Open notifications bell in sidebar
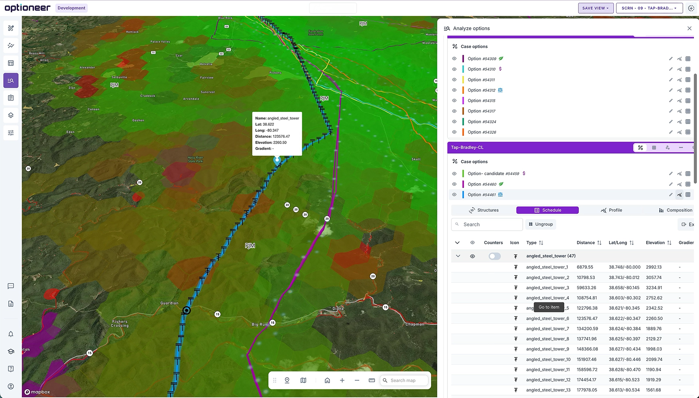This screenshot has width=699, height=398. tap(11, 334)
